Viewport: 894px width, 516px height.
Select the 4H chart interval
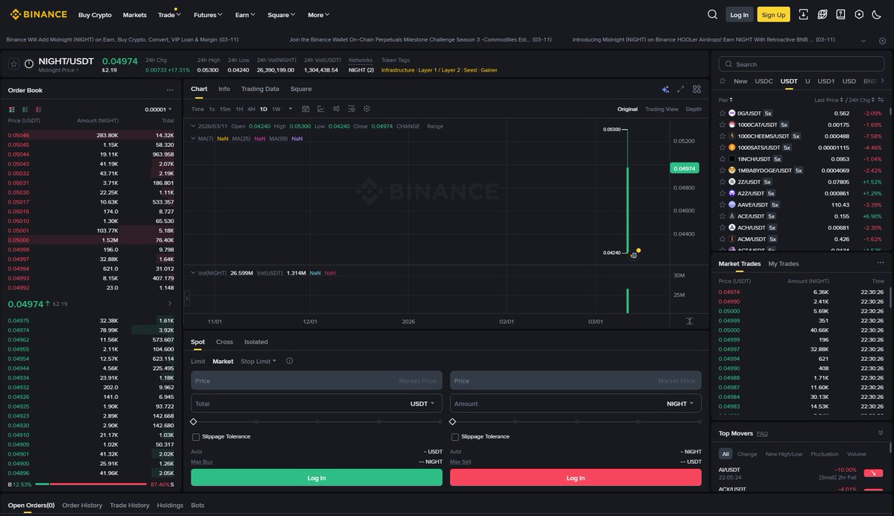coord(251,109)
